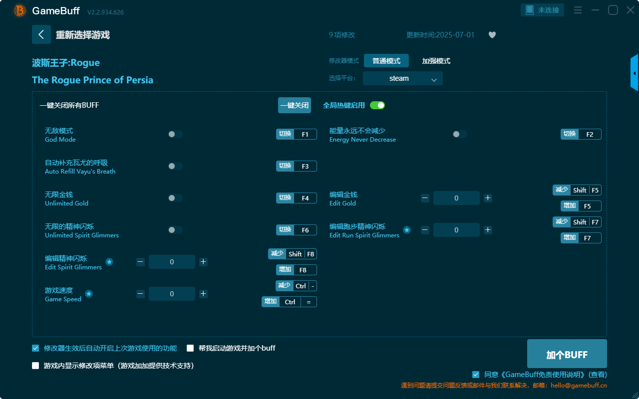639x399 pixels.
Task: Click Unlimited Spirit Glimmers F6 hotkey button
Action: click(x=297, y=230)
